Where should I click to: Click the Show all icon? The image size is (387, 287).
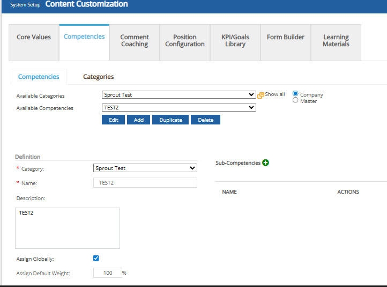click(261, 95)
